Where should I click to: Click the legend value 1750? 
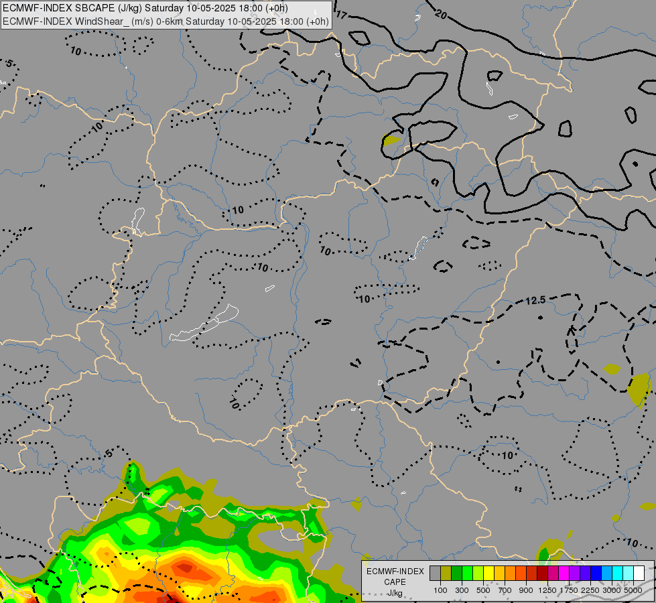coord(569,590)
